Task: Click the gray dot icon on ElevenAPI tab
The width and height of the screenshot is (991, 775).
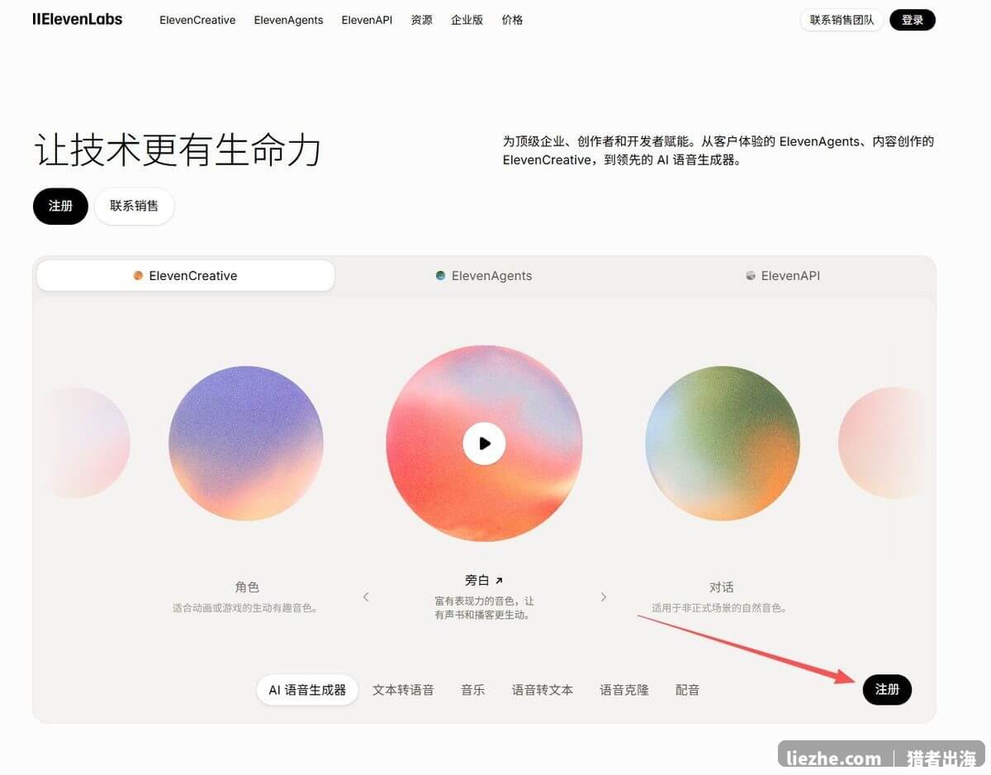Action: click(x=751, y=276)
